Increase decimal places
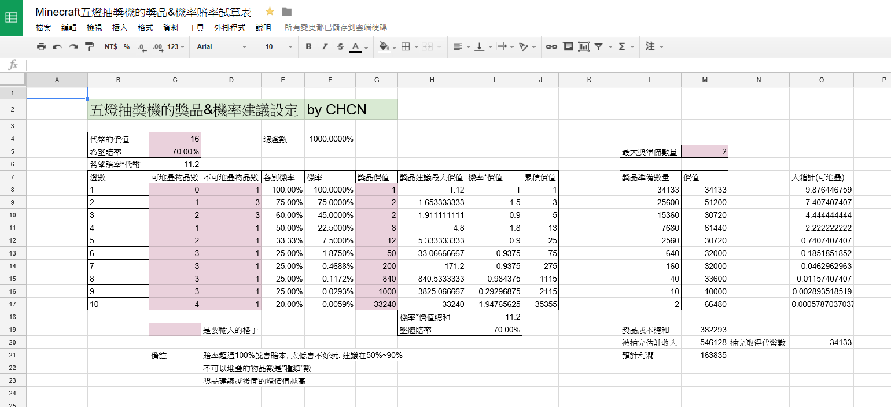This screenshot has width=891, height=407. click(157, 47)
